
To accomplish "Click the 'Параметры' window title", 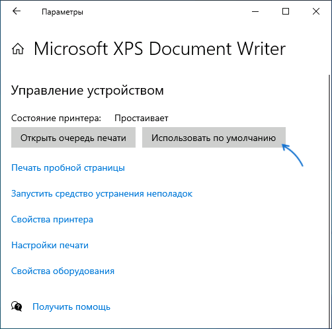I will (x=62, y=12).
